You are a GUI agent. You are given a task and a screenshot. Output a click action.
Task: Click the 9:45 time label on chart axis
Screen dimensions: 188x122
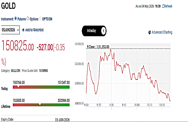[x=124, y=105]
